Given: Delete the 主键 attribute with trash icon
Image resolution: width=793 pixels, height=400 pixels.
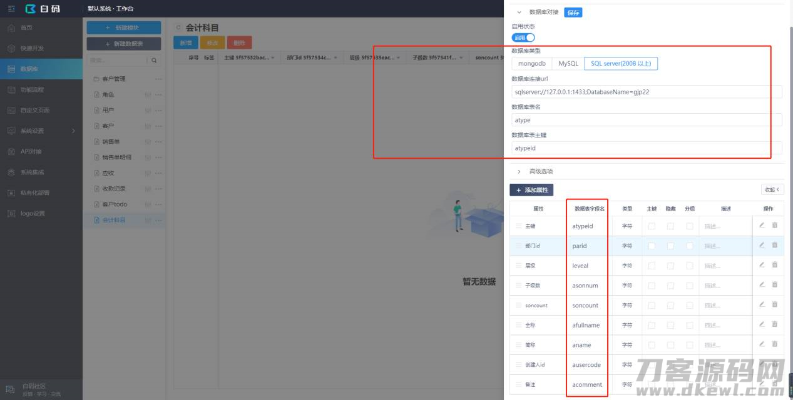Looking at the screenshot, I should tap(775, 225).
